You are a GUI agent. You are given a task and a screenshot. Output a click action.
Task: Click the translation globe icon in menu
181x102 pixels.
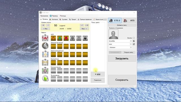51,16
